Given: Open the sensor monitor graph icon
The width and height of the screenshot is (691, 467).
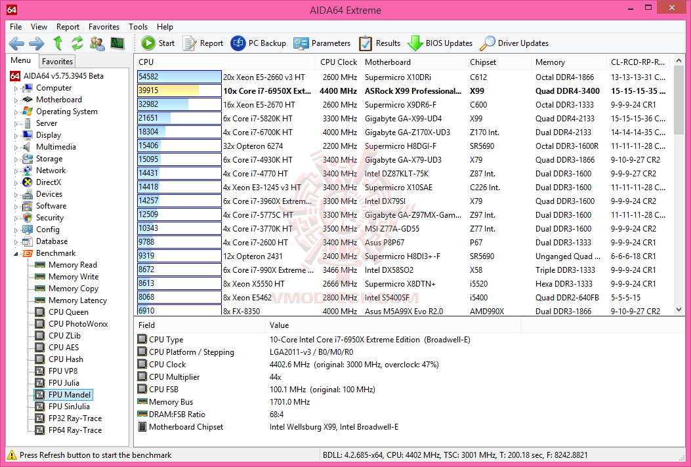Looking at the screenshot, I should pyautogui.click(x=117, y=43).
